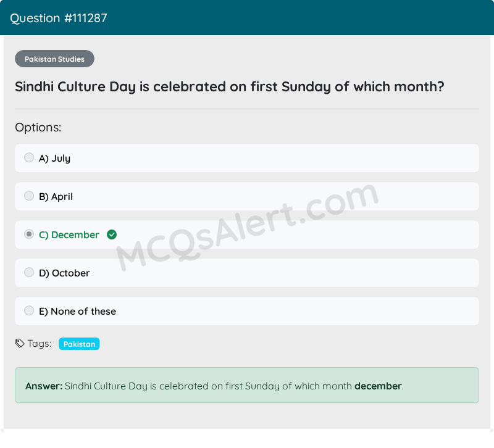This screenshot has width=494, height=448.
Task: Select radio button for option D) October
Action: click(x=29, y=272)
